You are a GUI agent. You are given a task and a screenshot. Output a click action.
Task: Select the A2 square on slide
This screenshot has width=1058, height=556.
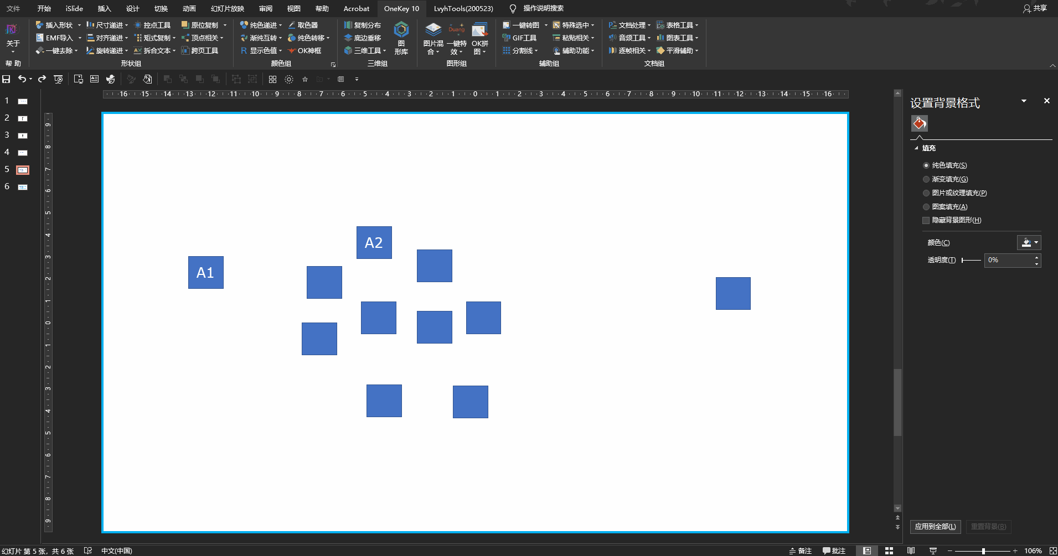click(x=374, y=242)
